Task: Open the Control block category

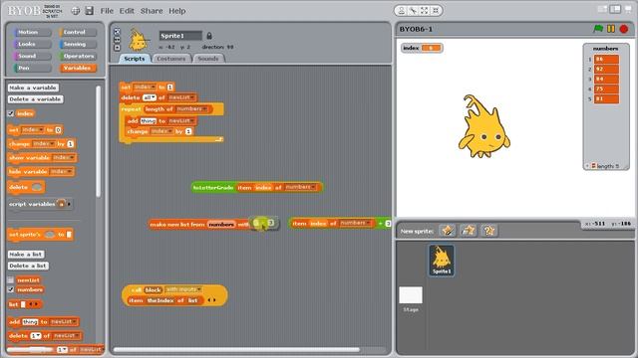Action: [x=78, y=32]
